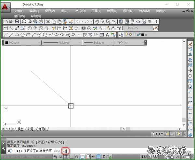Open the AutoCAD application menu button
This screenshot has width=195, height=160.
(x=6, y=7)
